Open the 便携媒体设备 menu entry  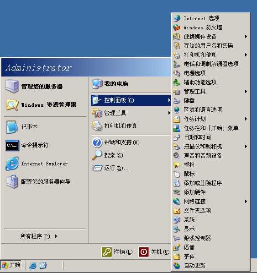(x=210, y=36)
